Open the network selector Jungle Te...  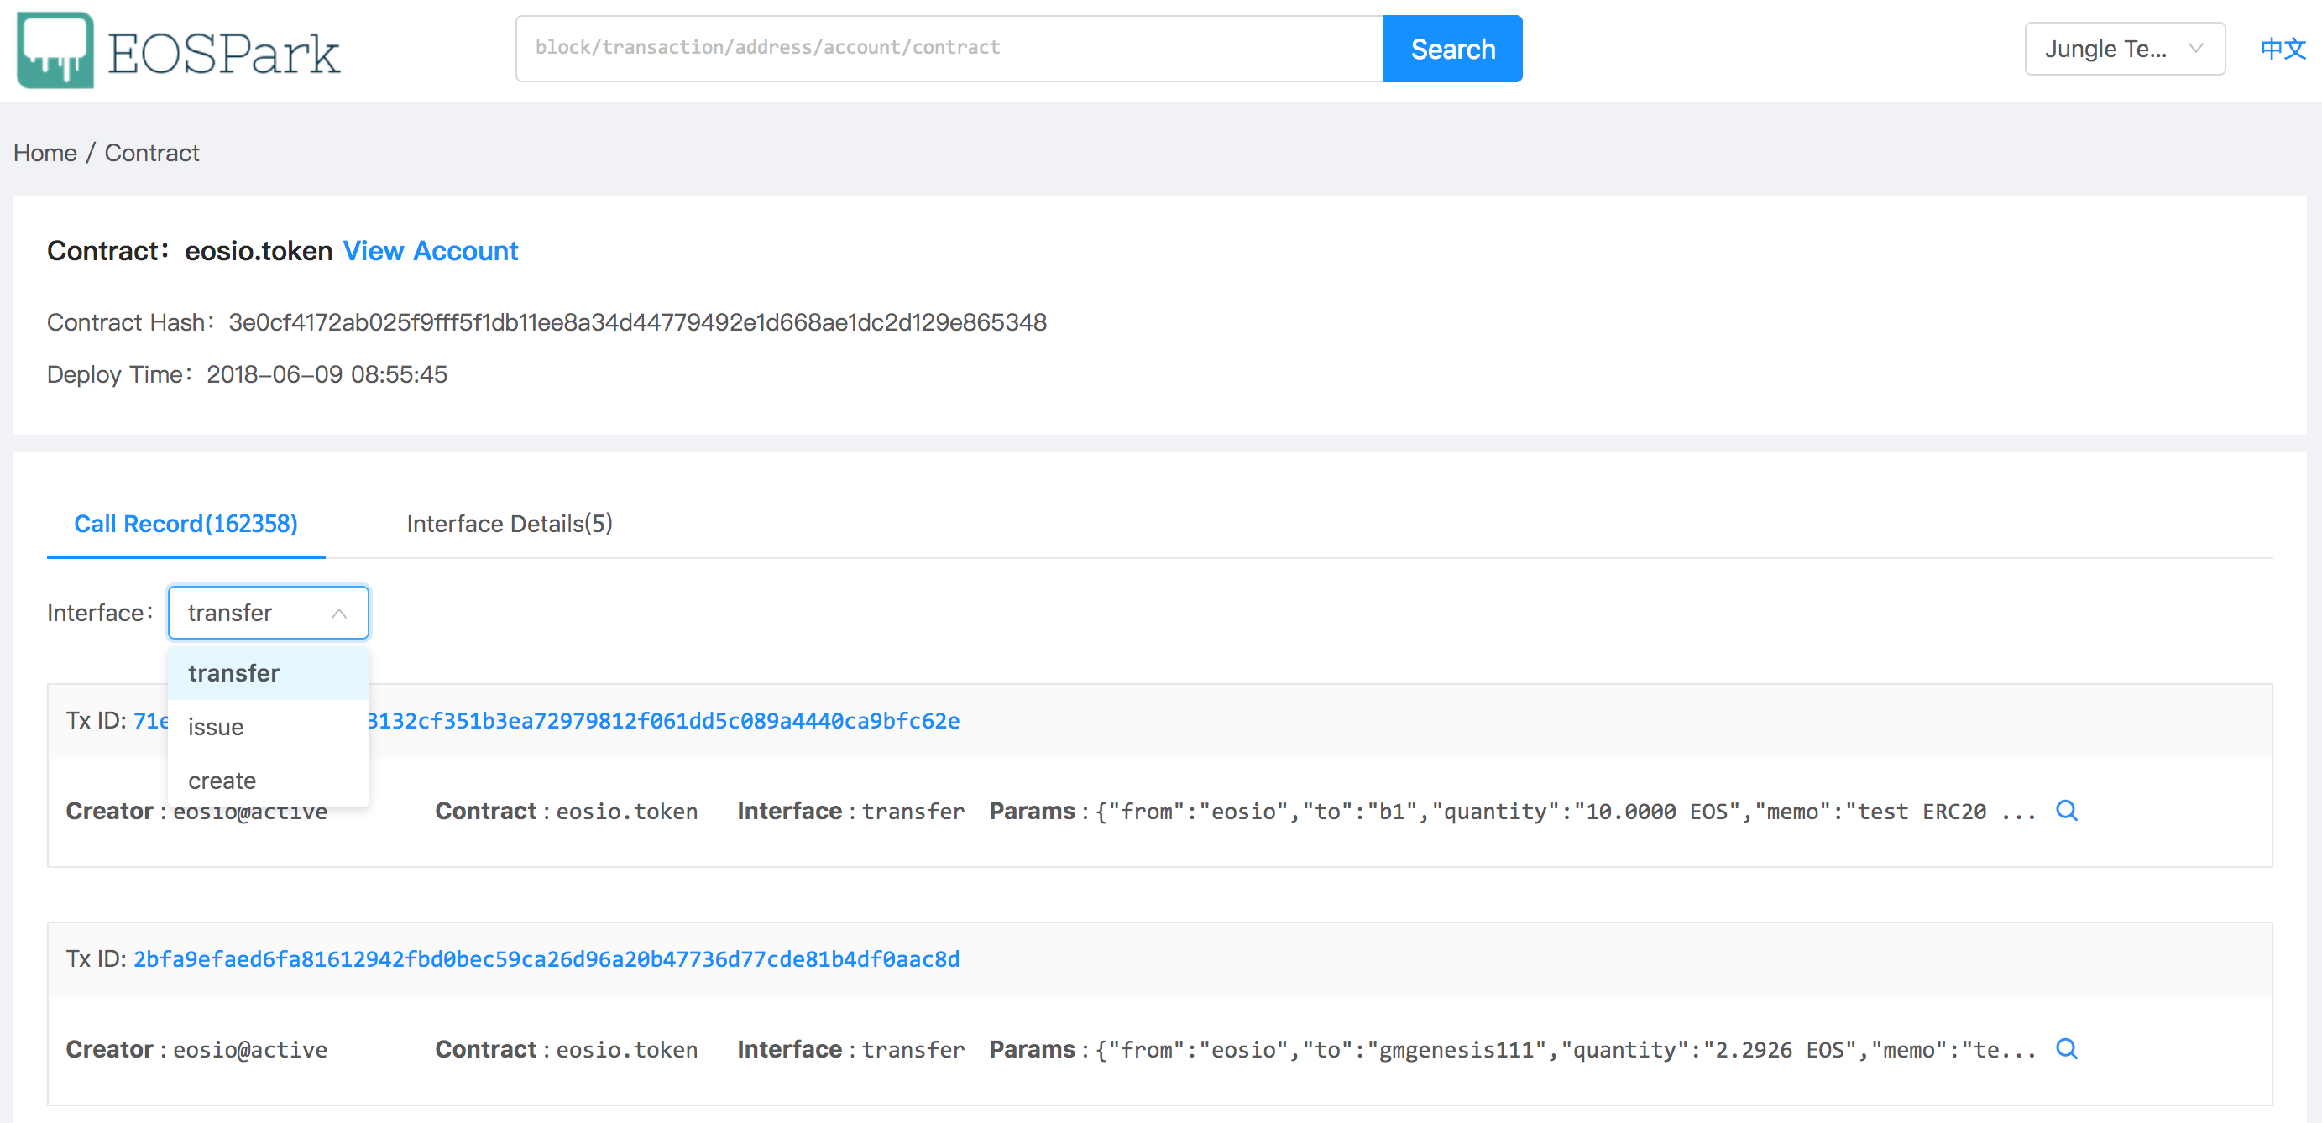tap(2125, 49)
